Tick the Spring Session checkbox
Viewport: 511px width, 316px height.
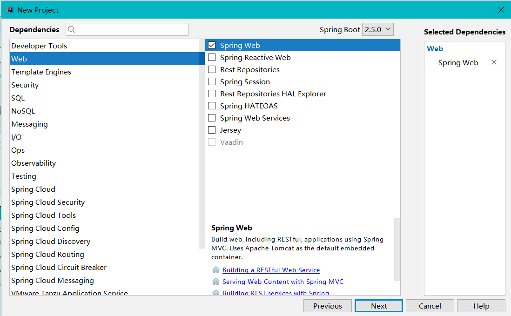pyautogui.click(x=212, y=81)
